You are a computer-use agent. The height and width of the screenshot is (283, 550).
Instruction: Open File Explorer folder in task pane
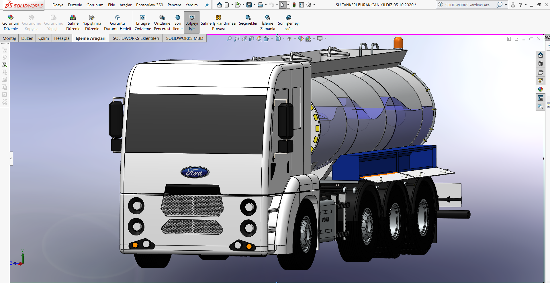541,72
